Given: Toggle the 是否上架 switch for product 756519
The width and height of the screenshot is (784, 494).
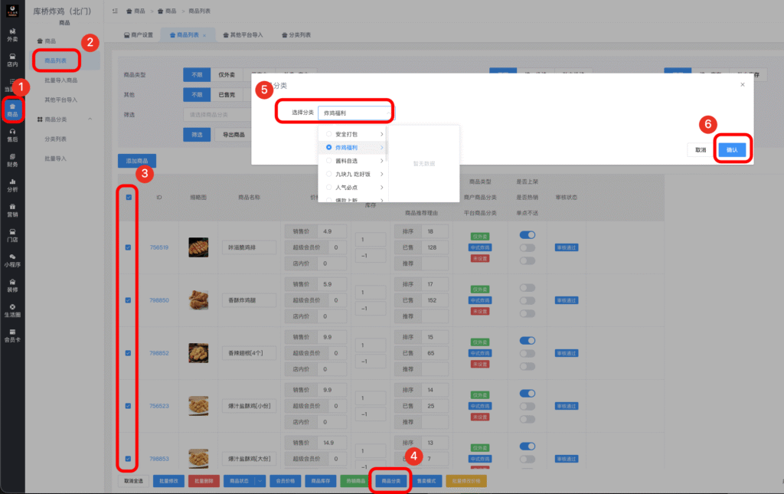Looking at the screenshot, I should [527, 234].
